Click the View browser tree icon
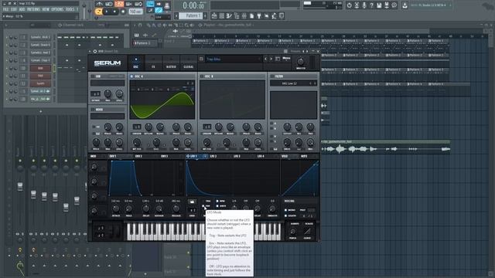The height and width of the screenshot is (278, 495). [237, 15]
